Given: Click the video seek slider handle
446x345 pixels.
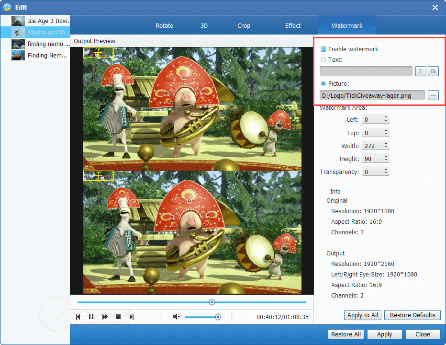Looking at the screenshot, I should pyautogui.click(x=212, y=302).
